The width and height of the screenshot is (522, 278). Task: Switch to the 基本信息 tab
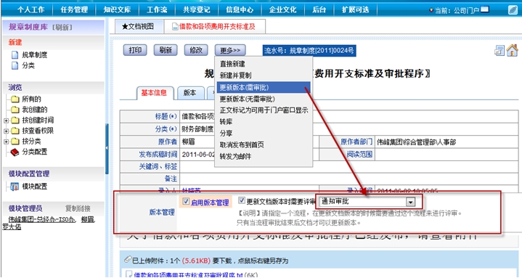[154, 93]
